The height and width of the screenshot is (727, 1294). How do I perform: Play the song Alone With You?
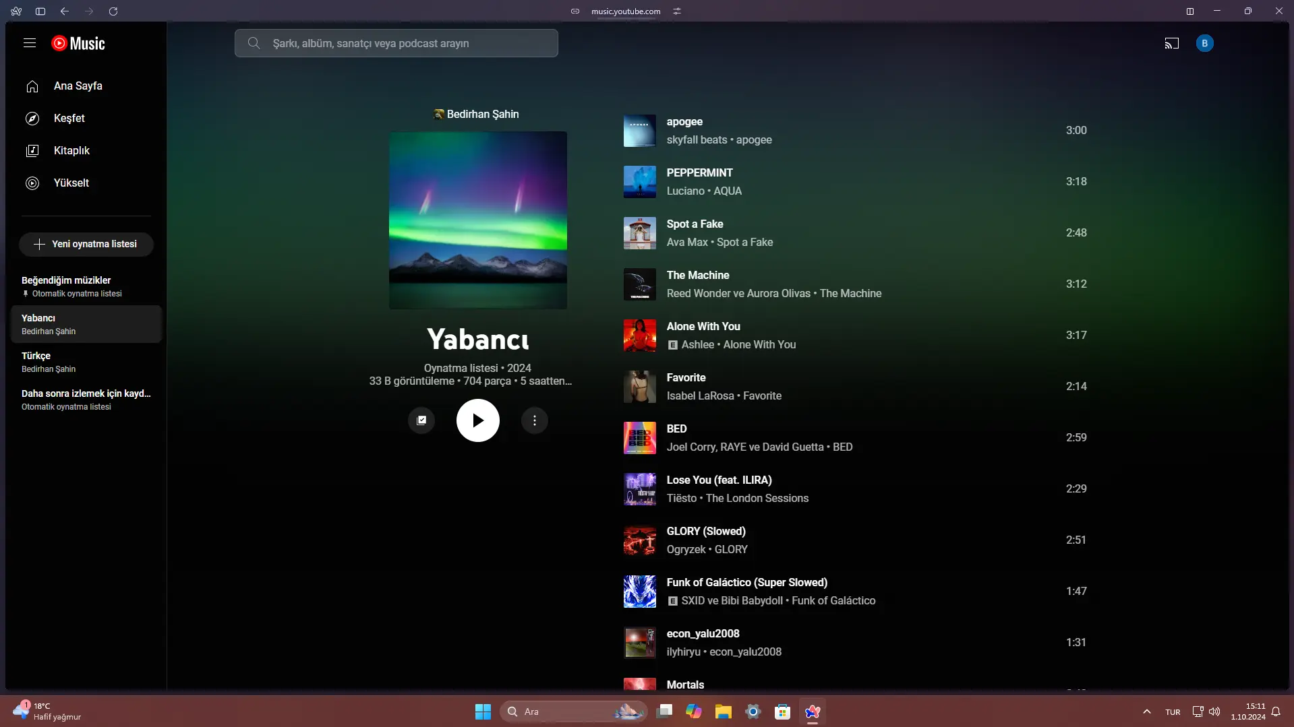(703, 327)
